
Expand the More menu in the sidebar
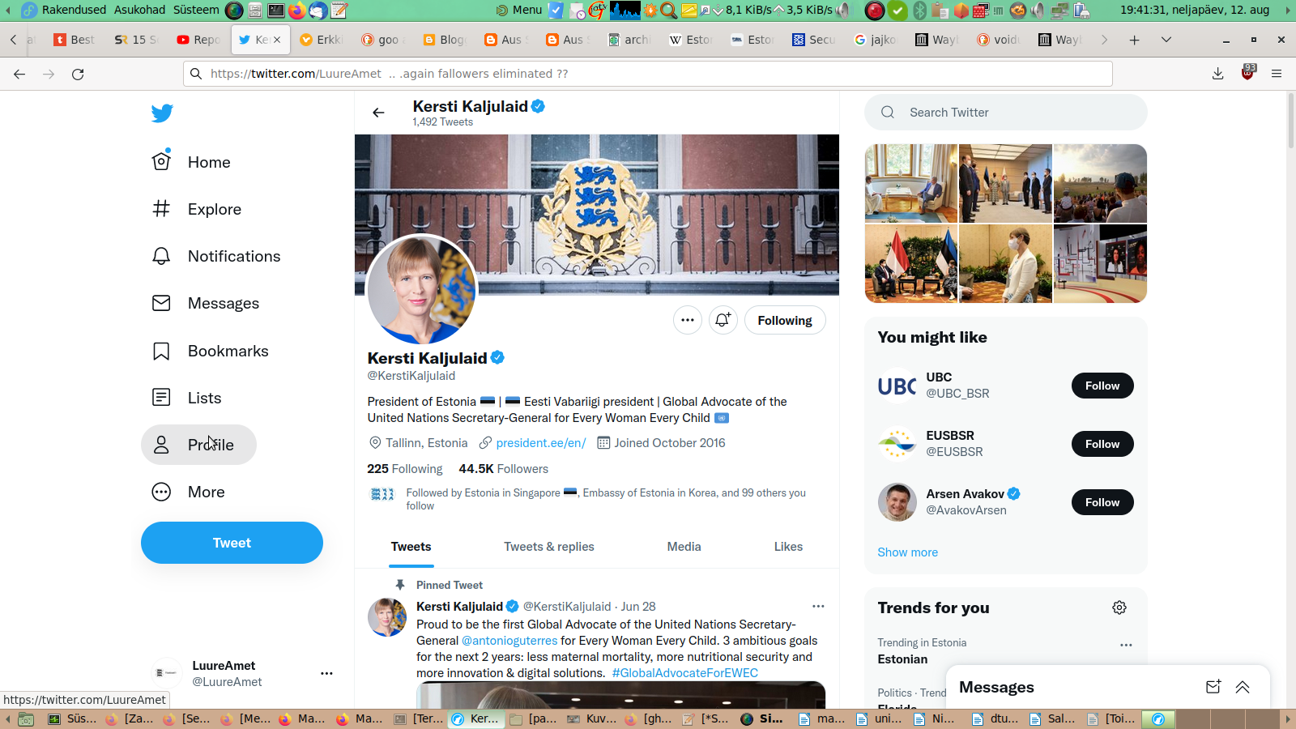click(x=188, y=492)
